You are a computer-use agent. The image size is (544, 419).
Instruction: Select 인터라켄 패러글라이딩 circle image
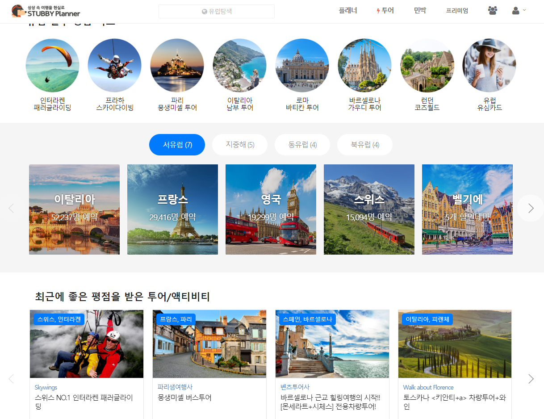coord(52,65)
